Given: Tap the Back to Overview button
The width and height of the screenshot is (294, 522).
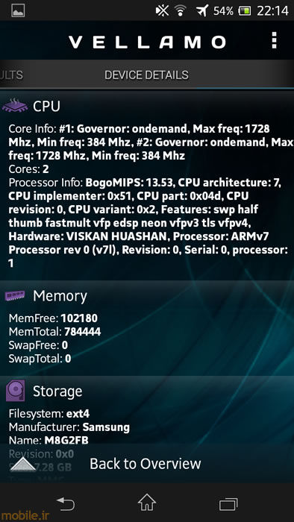Looking at the screenshot, I should [x=147, y=463].
